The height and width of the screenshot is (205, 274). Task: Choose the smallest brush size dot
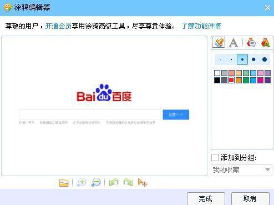point(220,59)
